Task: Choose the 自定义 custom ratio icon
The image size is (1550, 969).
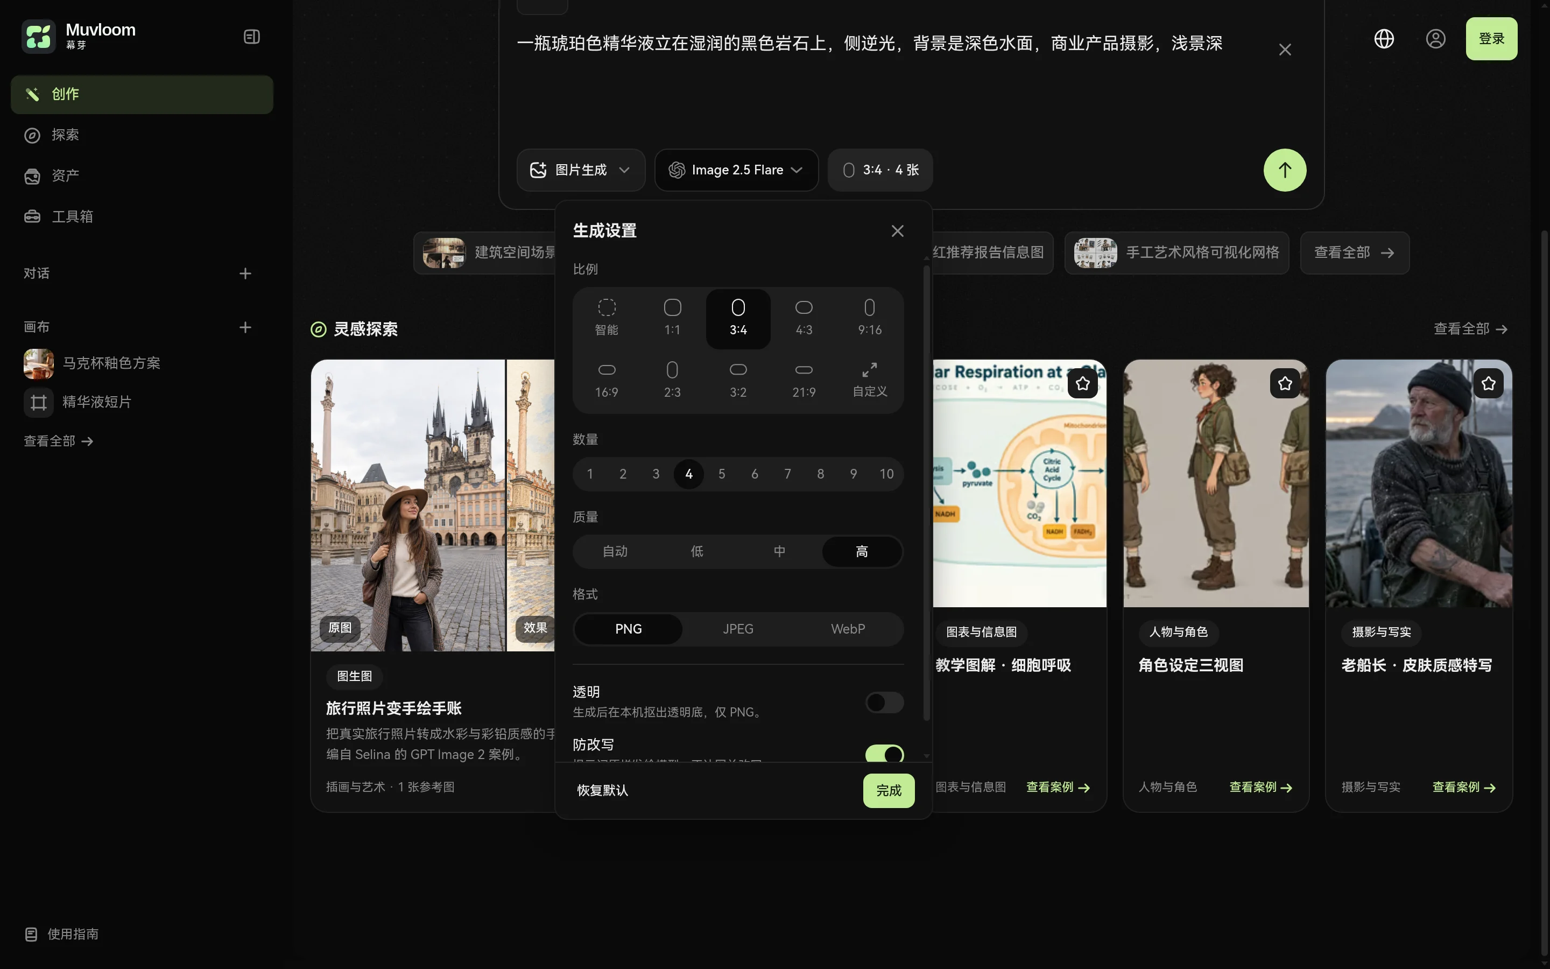Action: point(870,381)
